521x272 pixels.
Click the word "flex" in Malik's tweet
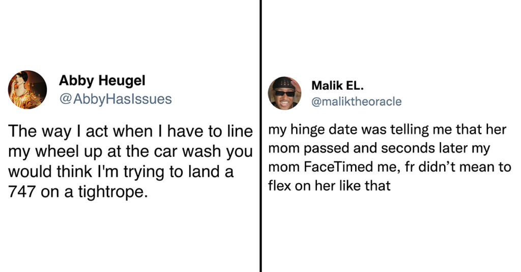pos(278,186)
